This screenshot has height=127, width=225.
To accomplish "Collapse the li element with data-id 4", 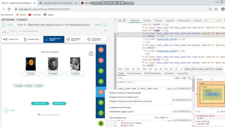I will tap(143, 45).
